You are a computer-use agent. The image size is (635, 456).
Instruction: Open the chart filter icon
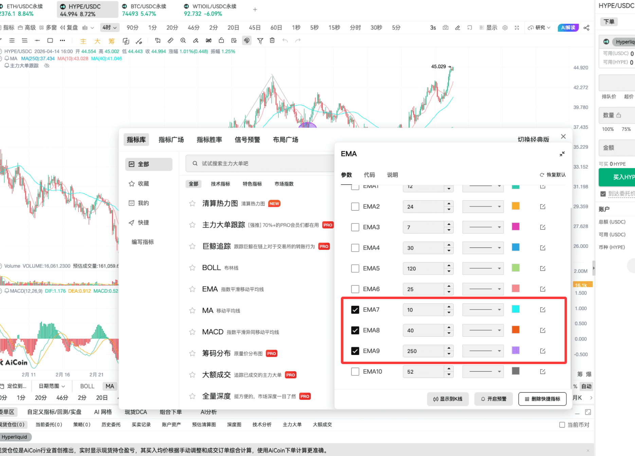260,40
